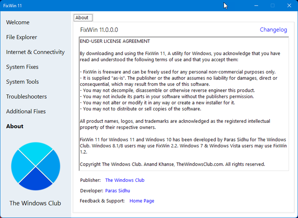The height and width of the screenshot is (218, 298).
Task: Open the Changelog link
Action: pyautogui.click(x=273, y=30)
